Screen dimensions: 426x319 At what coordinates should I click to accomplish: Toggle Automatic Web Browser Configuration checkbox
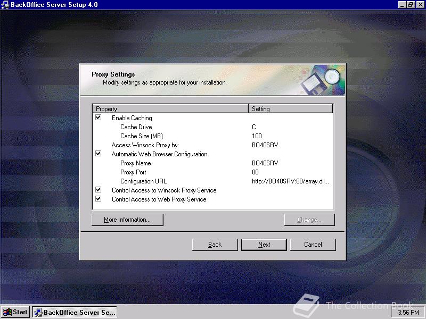click(99, 154)
